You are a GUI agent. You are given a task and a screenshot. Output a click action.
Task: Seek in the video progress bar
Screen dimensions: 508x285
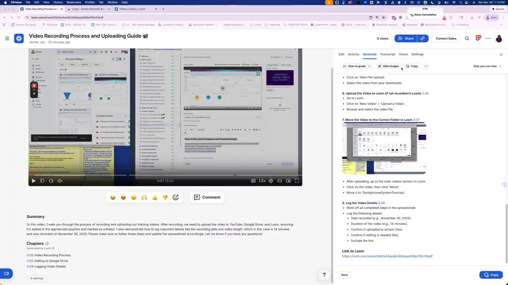(x=165, y=175)
